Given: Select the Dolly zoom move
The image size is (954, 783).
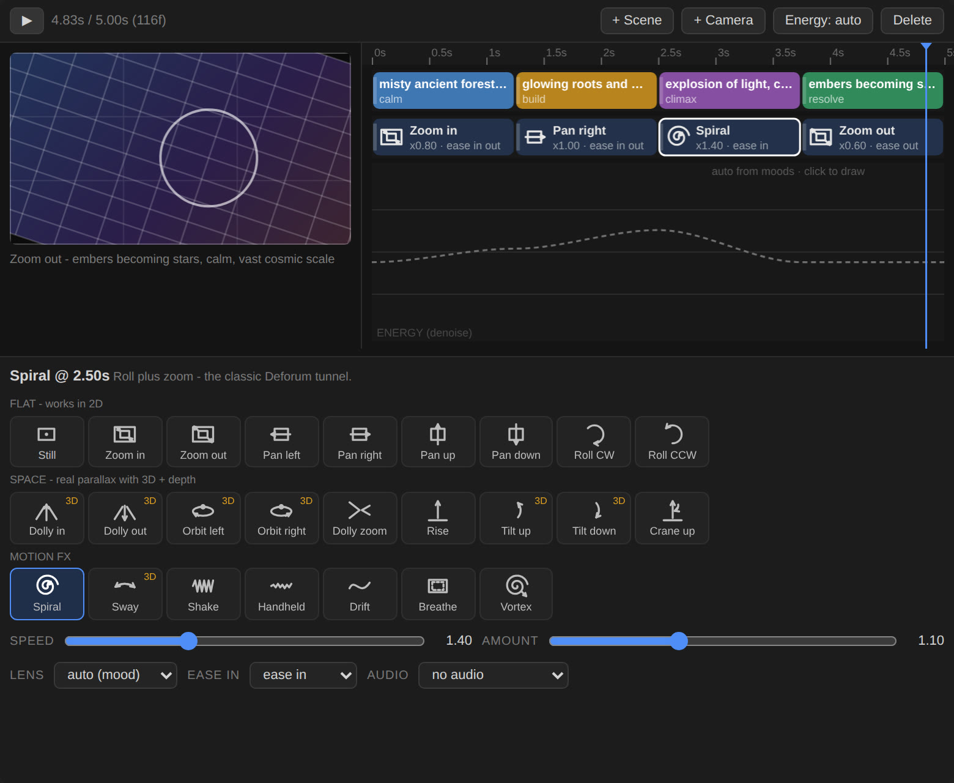Looking at the screenshot, I should pyautogui.click(x=360, y=518).
